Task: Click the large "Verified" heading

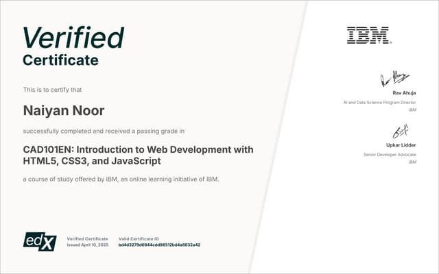Action: coord(73,38)
